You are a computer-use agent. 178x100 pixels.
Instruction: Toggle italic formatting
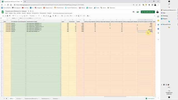tap(46, 16)
